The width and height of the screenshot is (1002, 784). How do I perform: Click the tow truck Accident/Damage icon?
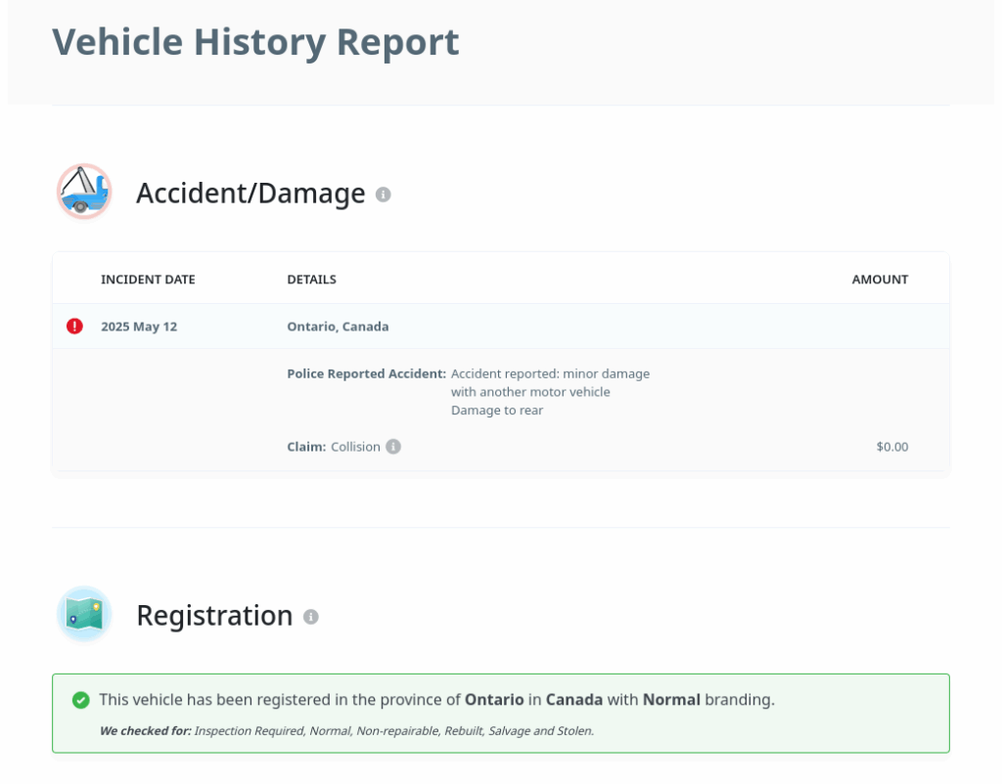84,192
